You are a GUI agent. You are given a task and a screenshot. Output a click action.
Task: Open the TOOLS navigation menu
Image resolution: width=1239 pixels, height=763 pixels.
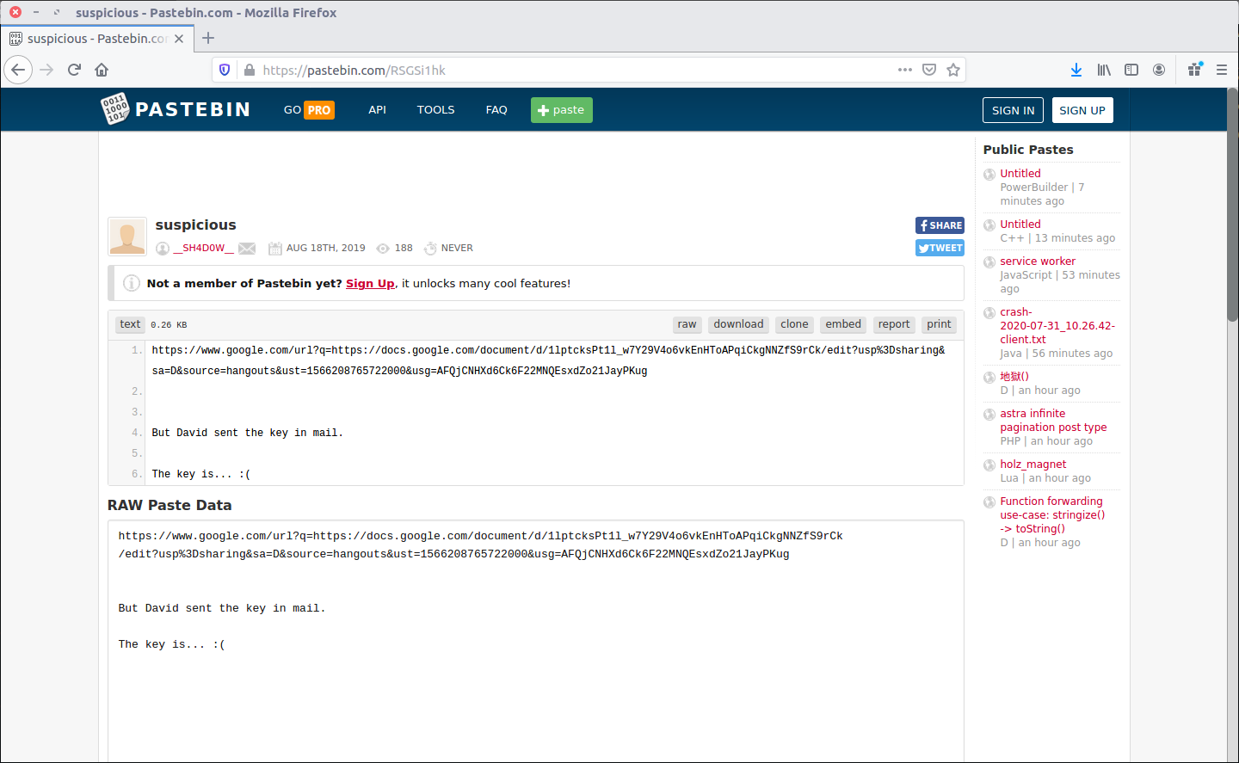pos(435,110)
